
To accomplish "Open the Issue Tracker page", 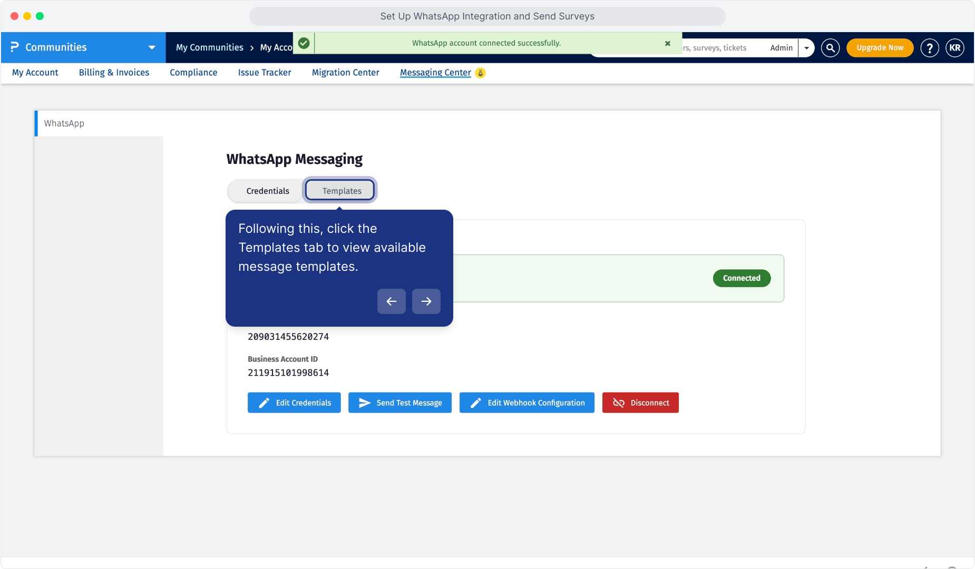I will coord(265,73).
